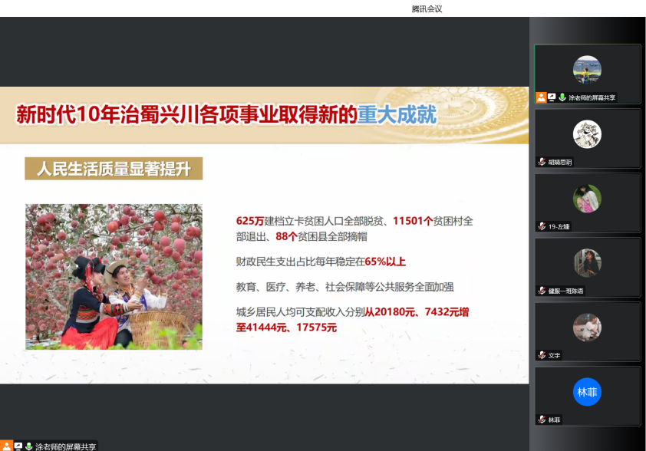Click the orange host icon in 涂老师's participant tile
Viewport: 646px width, 451px height.
click(542, 97)
